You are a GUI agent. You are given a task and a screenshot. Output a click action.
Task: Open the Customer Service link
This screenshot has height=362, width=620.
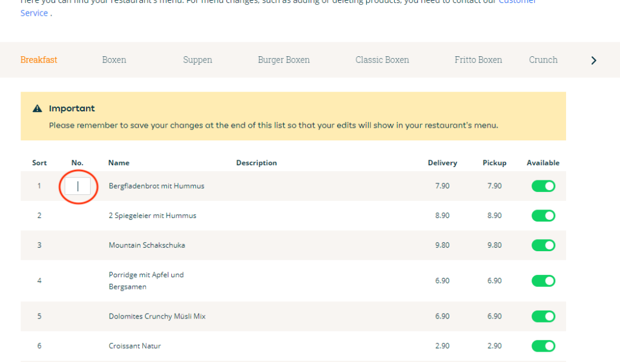[34, 13]
